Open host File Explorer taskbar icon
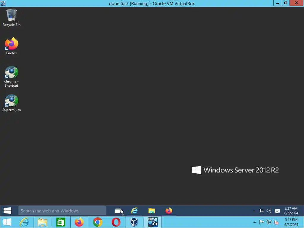The image size is (304, 228). pyautogui.click(x=42, y=222)
